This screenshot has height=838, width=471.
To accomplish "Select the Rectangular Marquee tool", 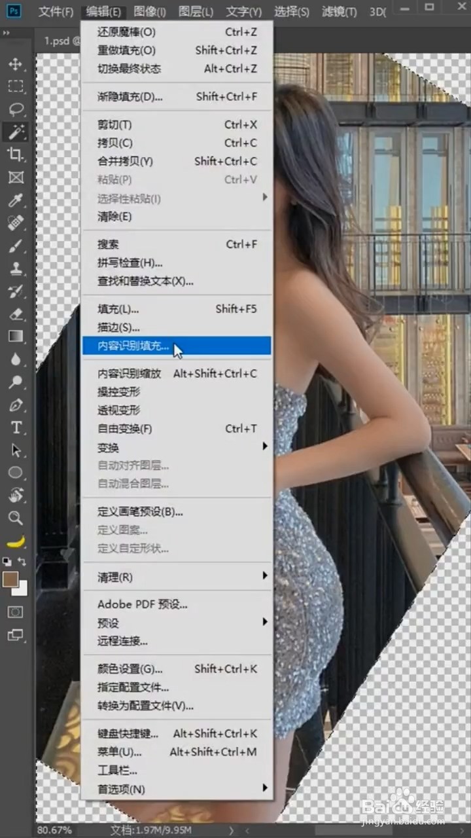I will [x=15, y=86].
